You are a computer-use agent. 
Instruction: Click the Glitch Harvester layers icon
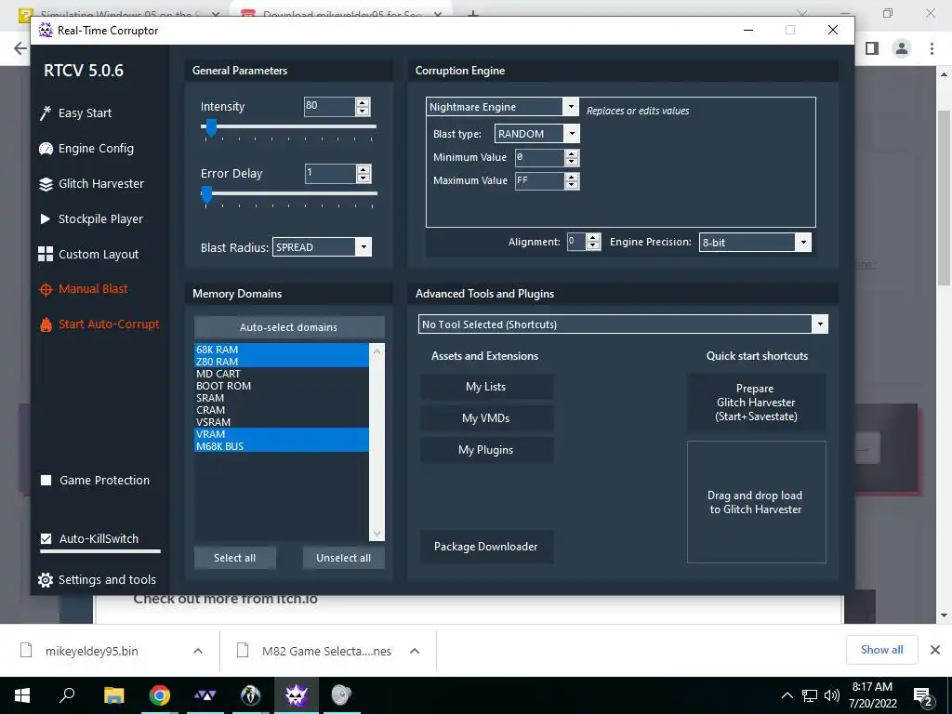pos(46,184)
